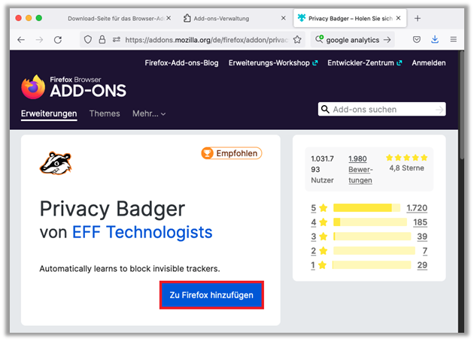Click the Firefox Add-ons logo

click(x=74, y=86)
